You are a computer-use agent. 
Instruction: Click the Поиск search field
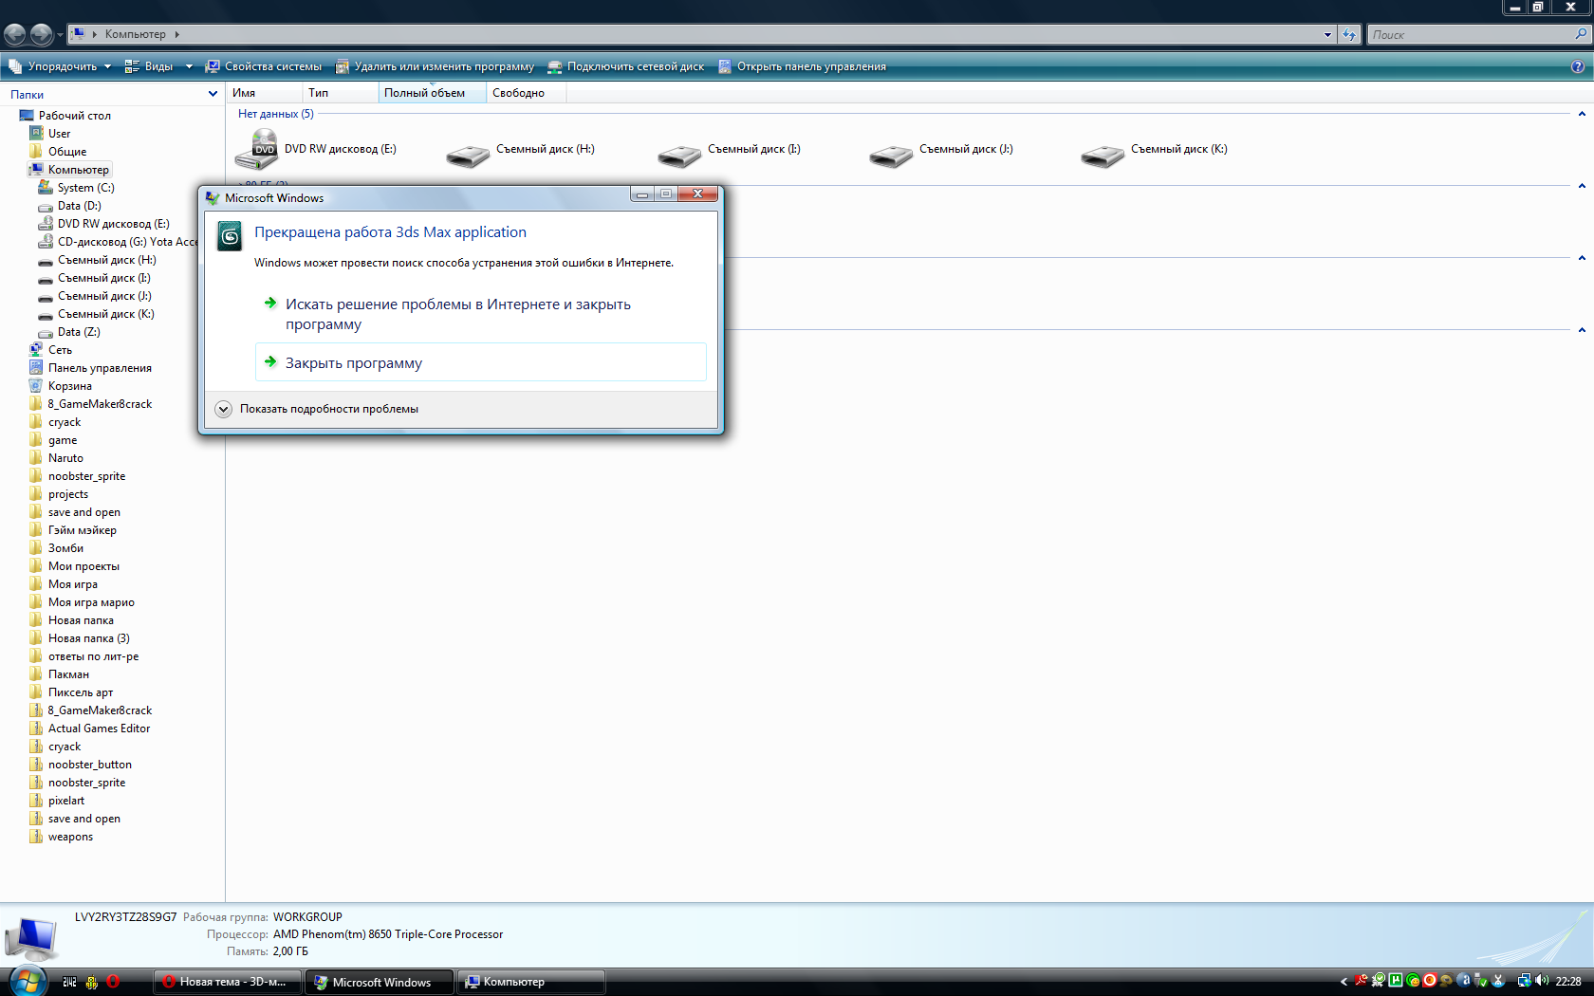tap(1471, 34)
